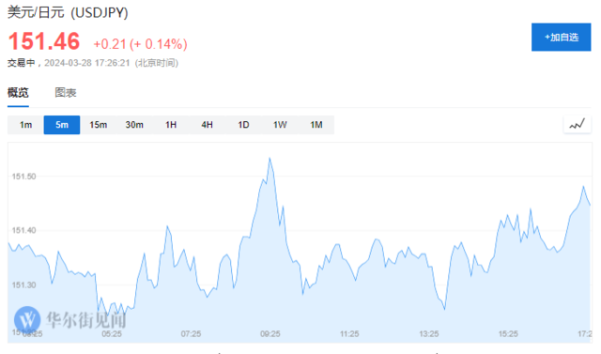Select the 30m timeframe
601x354 pixels.
tap(134, 125)
